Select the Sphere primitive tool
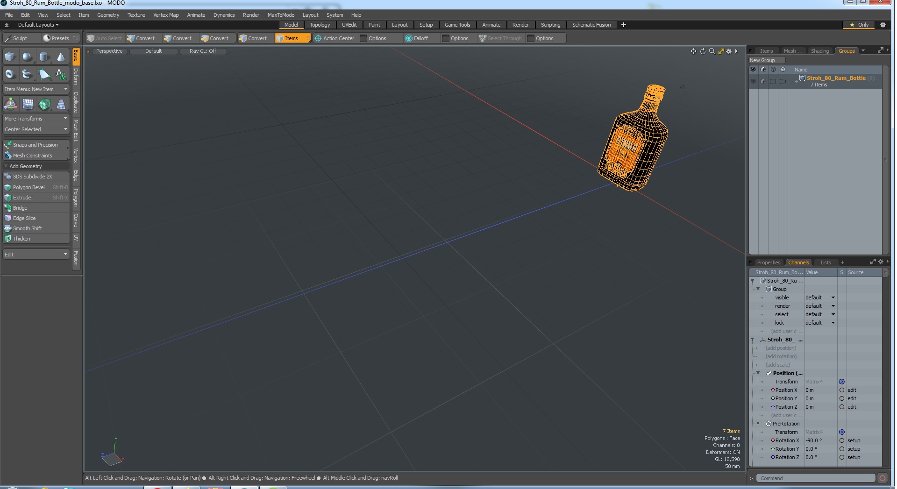The width and height of the screenshot is (897, 489). pos(27,57)
